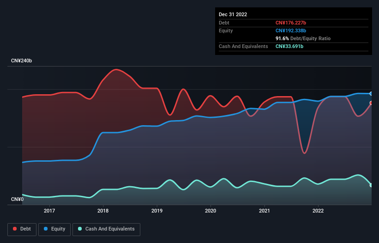Click the 2017 x-axis label
This screenshot has width=379, height=243.
49,211
